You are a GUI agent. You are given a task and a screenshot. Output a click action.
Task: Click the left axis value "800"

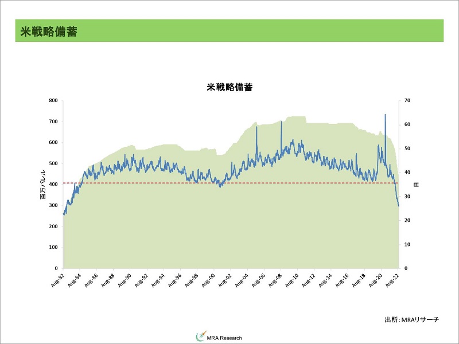pyautogui.click(x=53, y=100)
